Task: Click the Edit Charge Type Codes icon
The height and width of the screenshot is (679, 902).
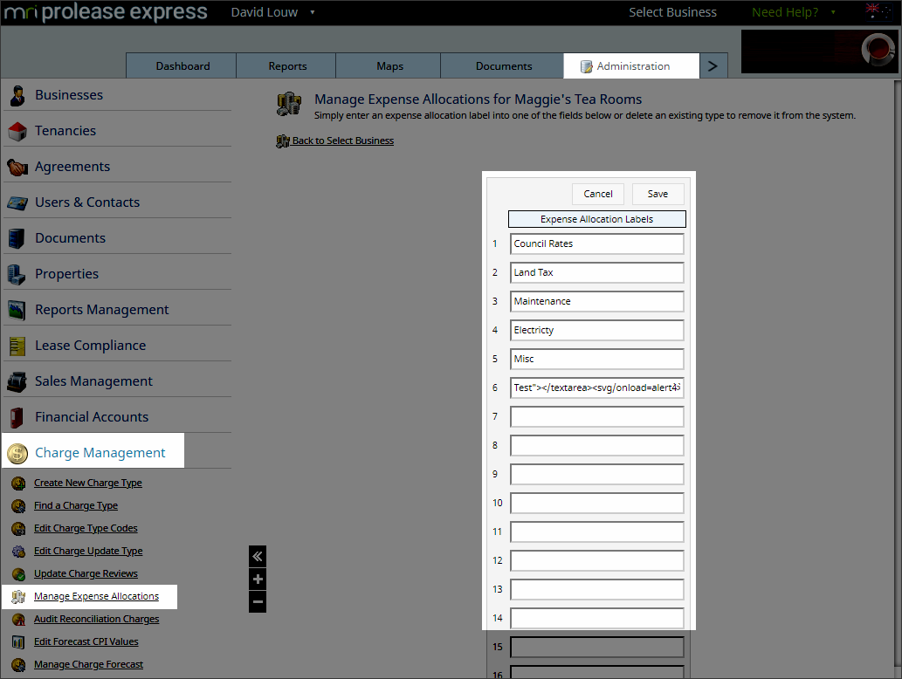Action: (x=18, y=529)
